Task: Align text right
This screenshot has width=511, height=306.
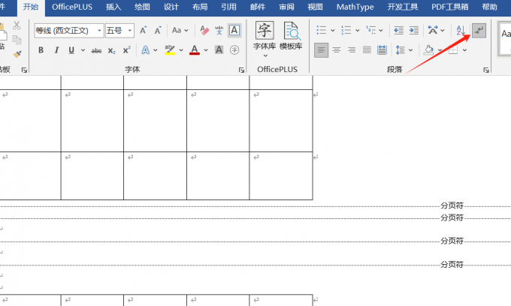Action: (352, 50)
